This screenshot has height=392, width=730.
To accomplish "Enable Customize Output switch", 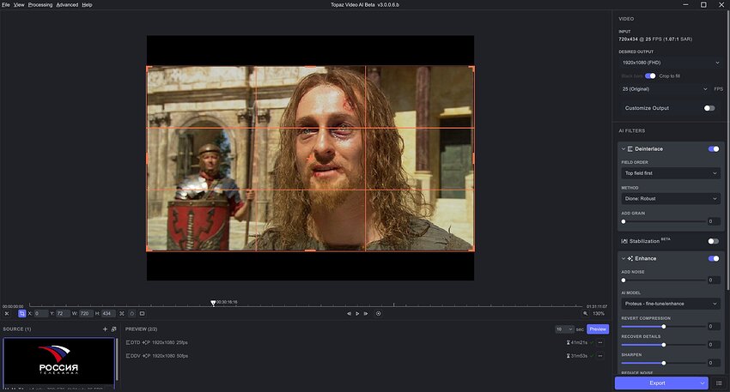I will pos(709,108).
